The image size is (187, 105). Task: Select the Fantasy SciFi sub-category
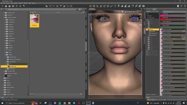click(x=154, y=33)
